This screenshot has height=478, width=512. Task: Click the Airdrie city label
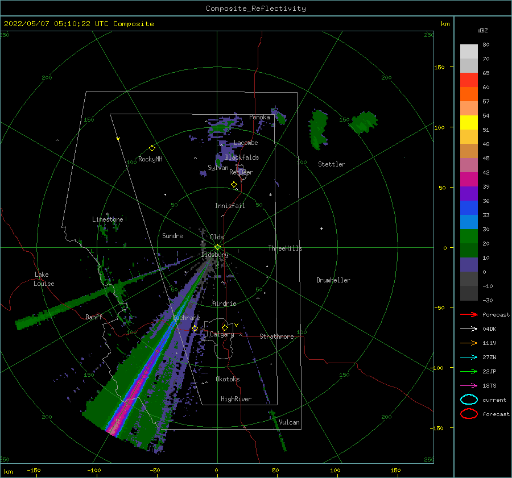224,304
